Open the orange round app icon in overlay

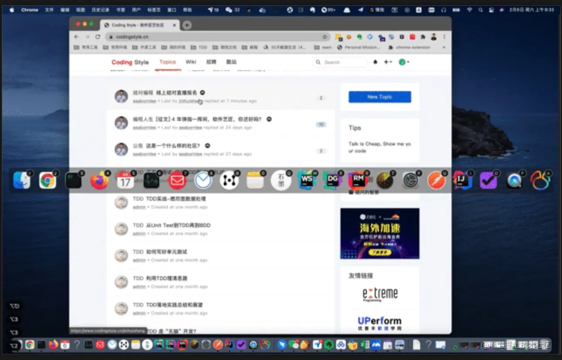pos(437,180)
